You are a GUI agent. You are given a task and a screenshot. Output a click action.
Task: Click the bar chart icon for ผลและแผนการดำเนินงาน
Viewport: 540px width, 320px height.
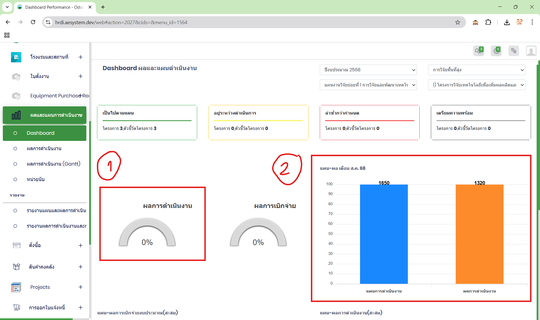pos(16,115)
